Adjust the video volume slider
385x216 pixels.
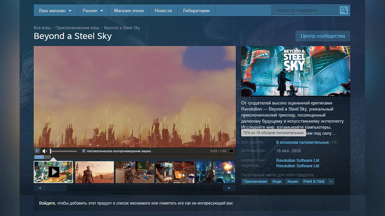click(x=64, y=151)
